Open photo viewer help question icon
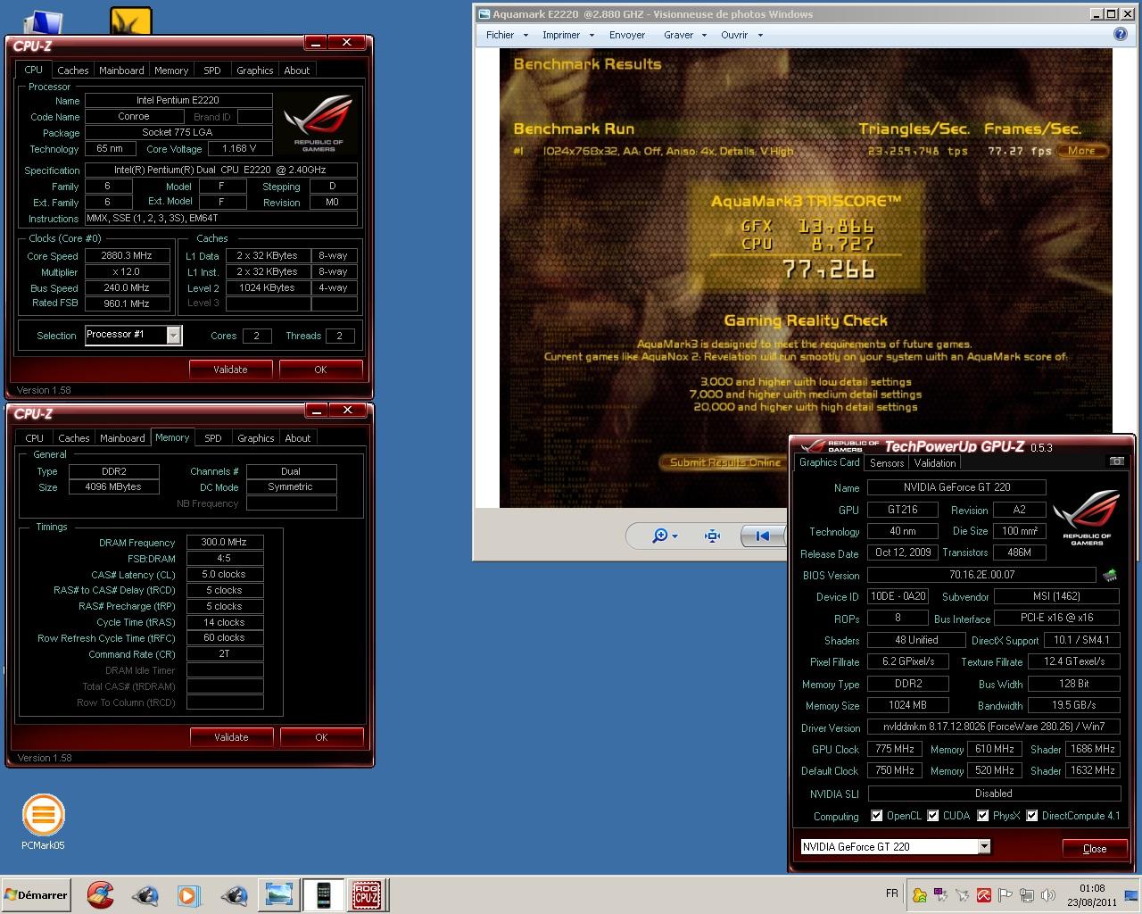Screen dimensions: 1142x914 point(1121,35)
